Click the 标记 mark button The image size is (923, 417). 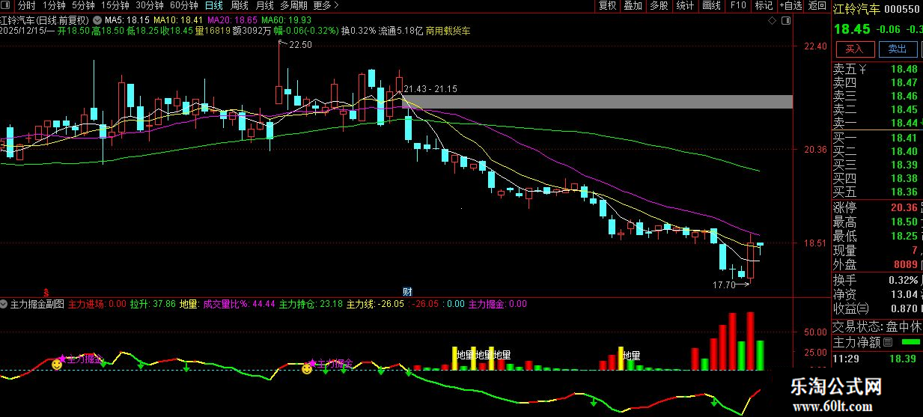(764, 5)
